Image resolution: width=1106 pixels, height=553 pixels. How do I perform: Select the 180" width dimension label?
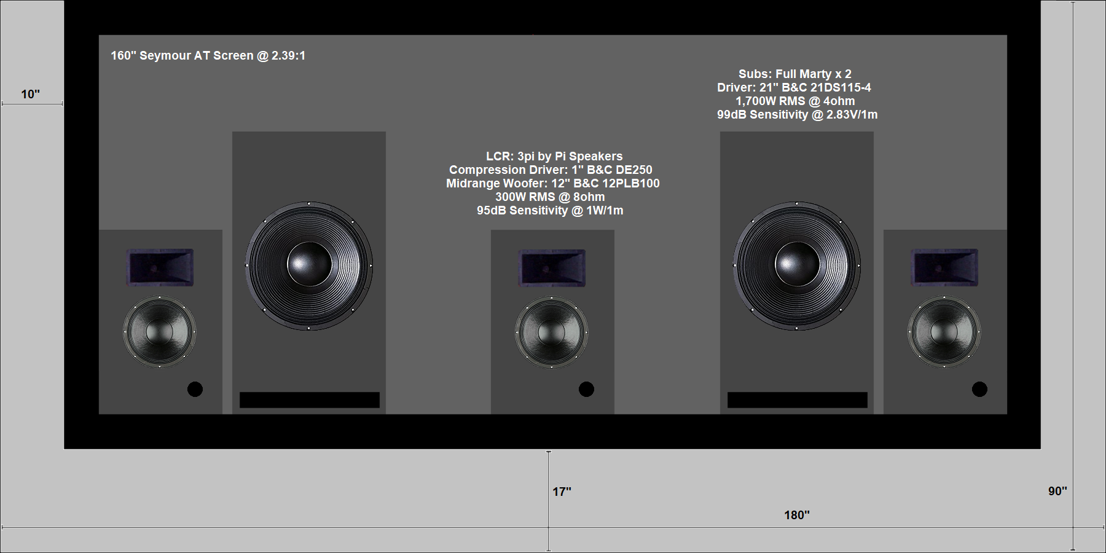[x=796, y=515]
